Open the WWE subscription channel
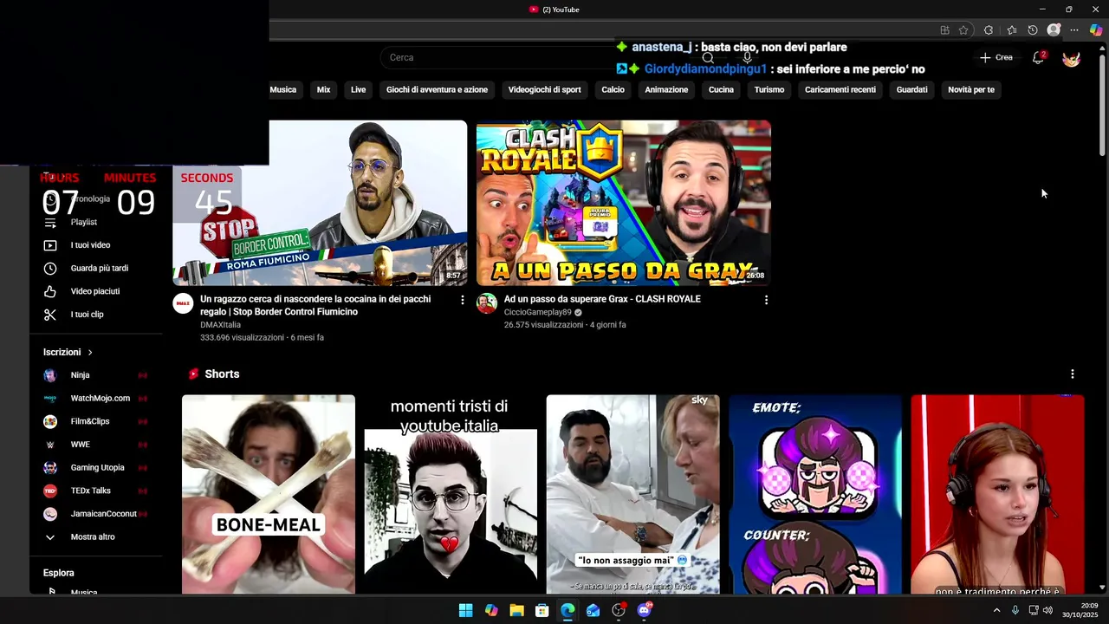Image resolution: width=1109 pixels, height=624 pixels. pos(95,445)
